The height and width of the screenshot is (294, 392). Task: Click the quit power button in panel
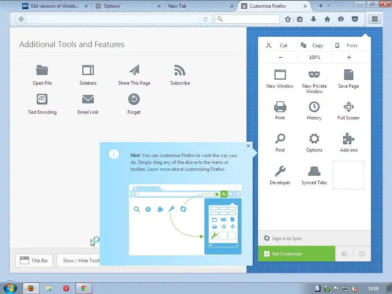pos(362,254)
